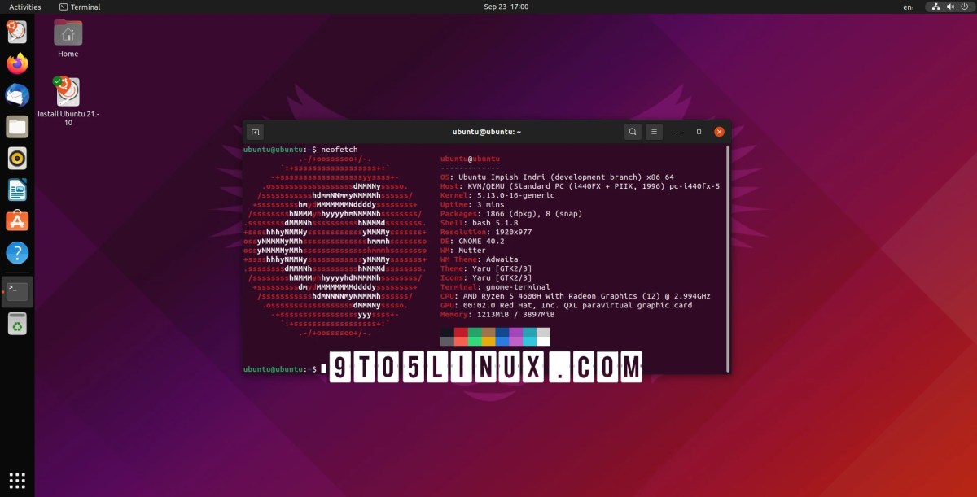Image resolution: width=977 pixels, height=497 pixels.
Task: Click the 'WM Theme: Adwaita' line
Action: [x=480, y=260]
